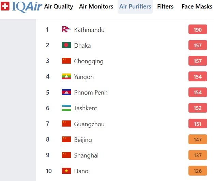Click the Cambodia flag beside Phnom Penh

(x=66, y=92)
